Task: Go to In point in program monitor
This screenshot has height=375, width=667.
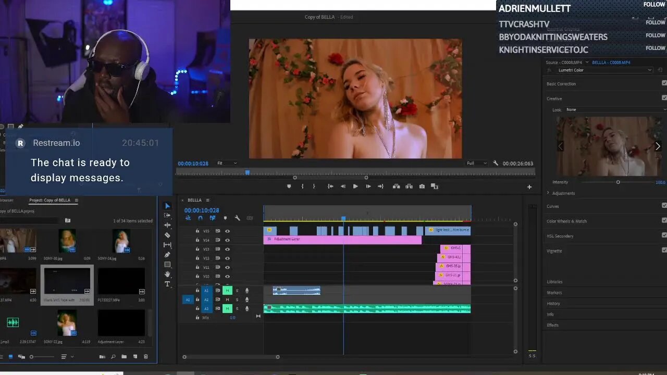Action: 330,186
